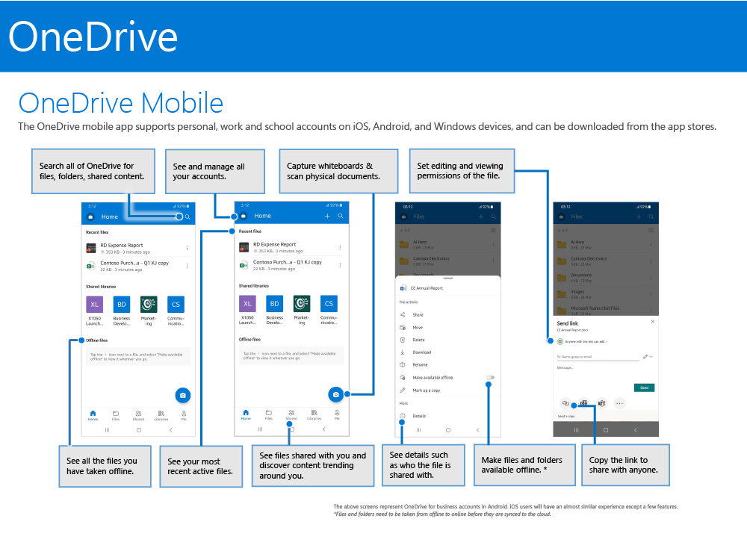This screenshot has height=560, width=747.
Task: Open the Microsoft Teams Chat Files folder
Action: 605,310
